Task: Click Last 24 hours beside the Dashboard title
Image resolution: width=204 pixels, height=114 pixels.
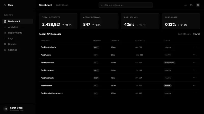Action: (x=62, y=5)
